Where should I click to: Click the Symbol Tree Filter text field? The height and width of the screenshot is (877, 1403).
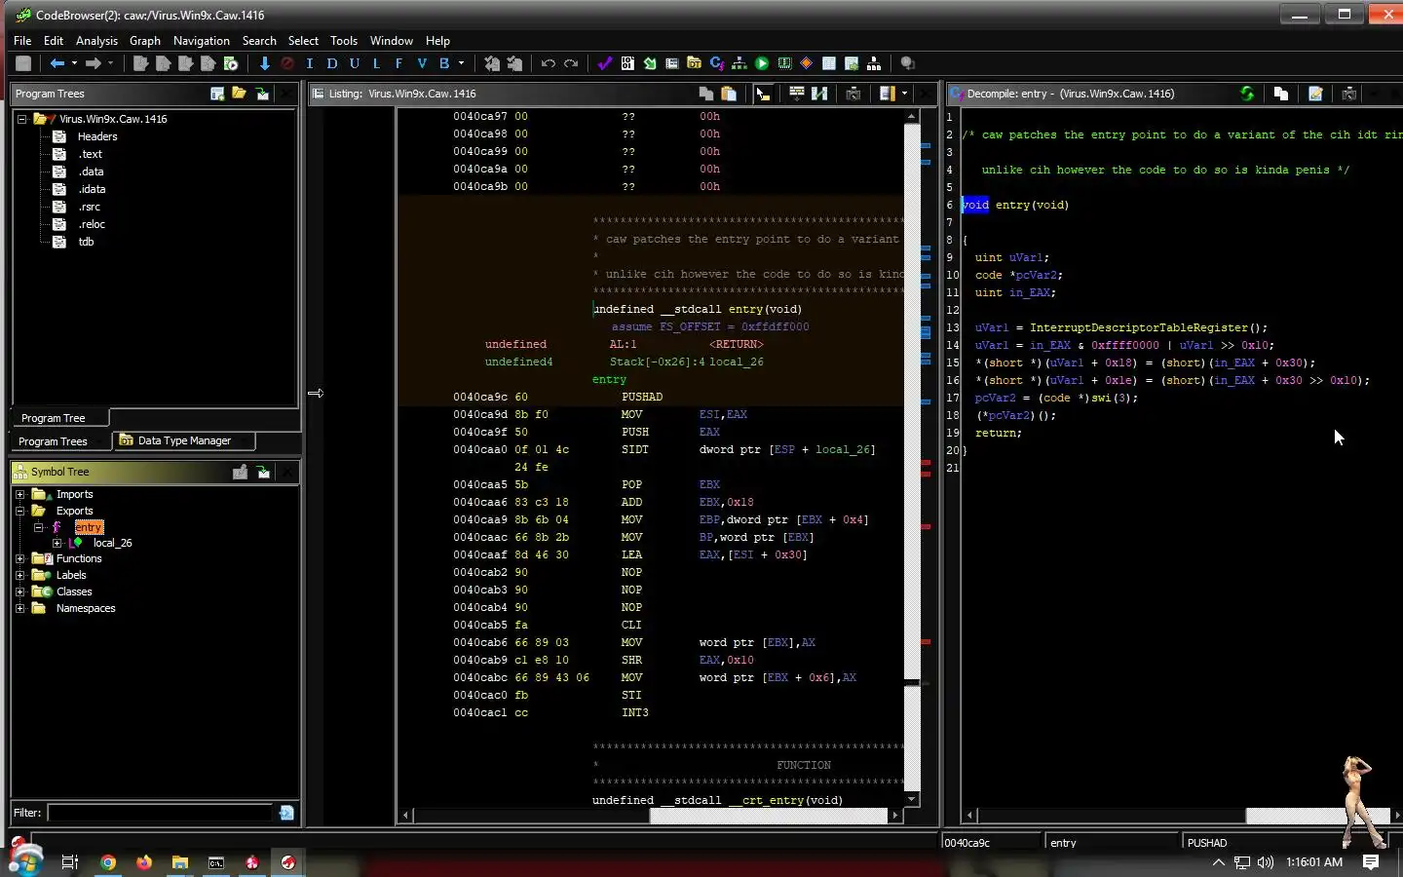[160, 813]
